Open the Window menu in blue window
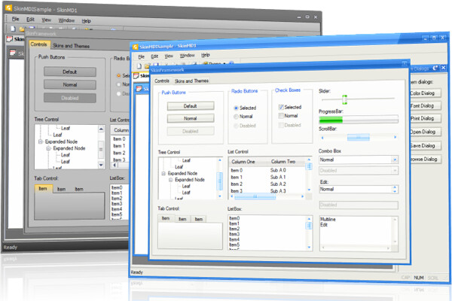This screenshot has height=301, width=452. point(187,56)
